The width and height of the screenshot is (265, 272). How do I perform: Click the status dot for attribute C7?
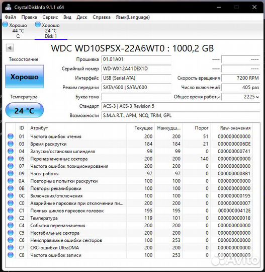11,247
